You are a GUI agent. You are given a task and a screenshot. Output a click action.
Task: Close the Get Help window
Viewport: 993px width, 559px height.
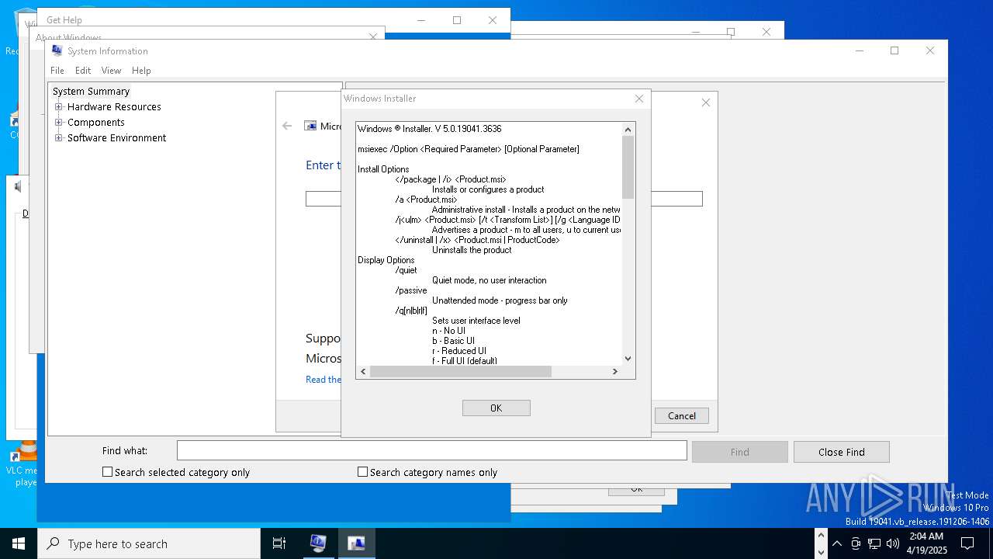493,20
